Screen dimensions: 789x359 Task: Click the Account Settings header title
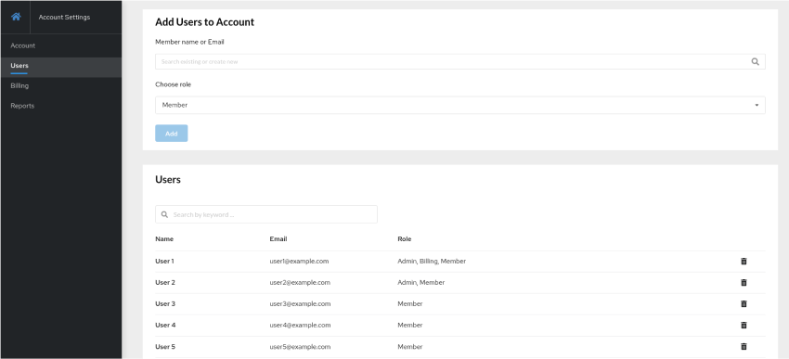point(64,17)
